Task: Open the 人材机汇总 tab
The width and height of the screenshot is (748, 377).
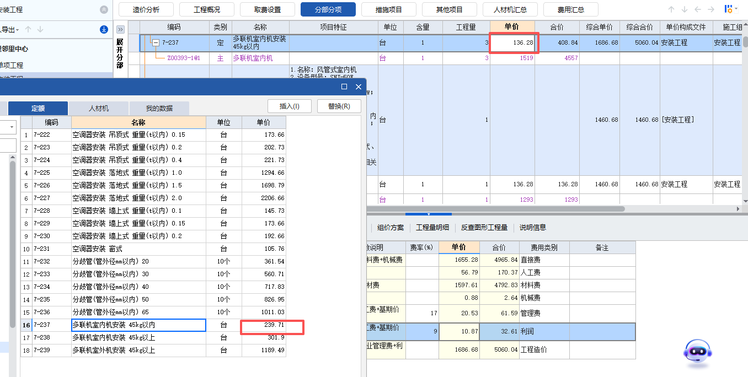Action: [510, 9]
